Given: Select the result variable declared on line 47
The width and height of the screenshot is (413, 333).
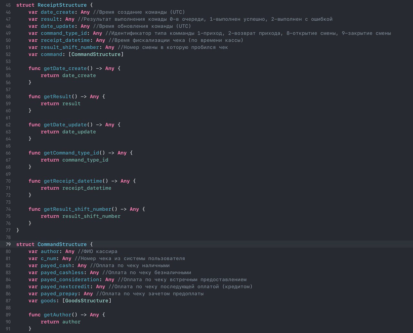Looking at the screenshot, I should [x=50, y=19].
